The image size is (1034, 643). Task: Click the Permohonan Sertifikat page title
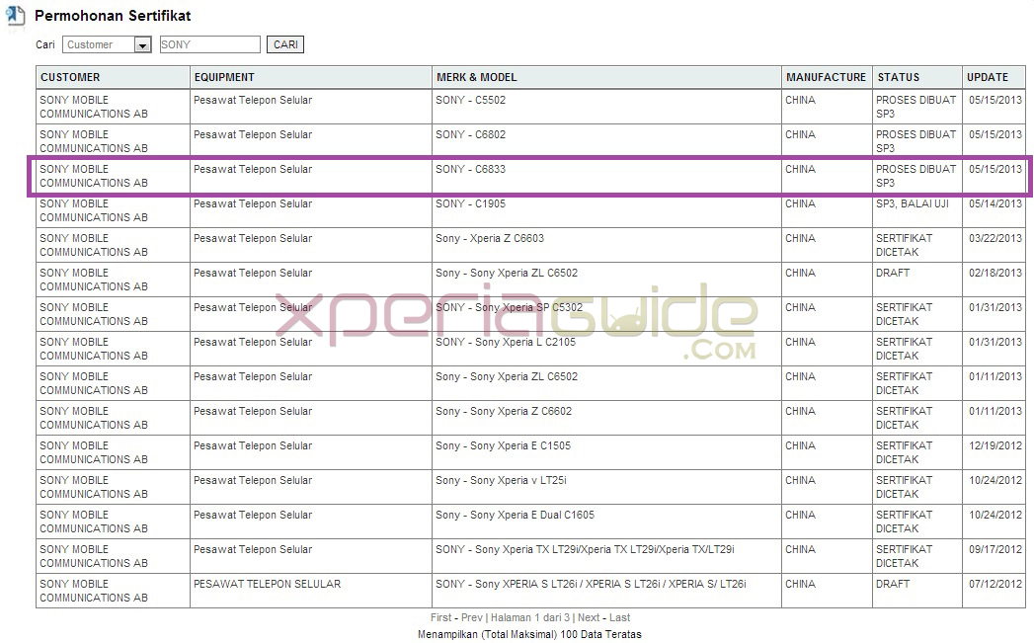(x=113, y=16)
